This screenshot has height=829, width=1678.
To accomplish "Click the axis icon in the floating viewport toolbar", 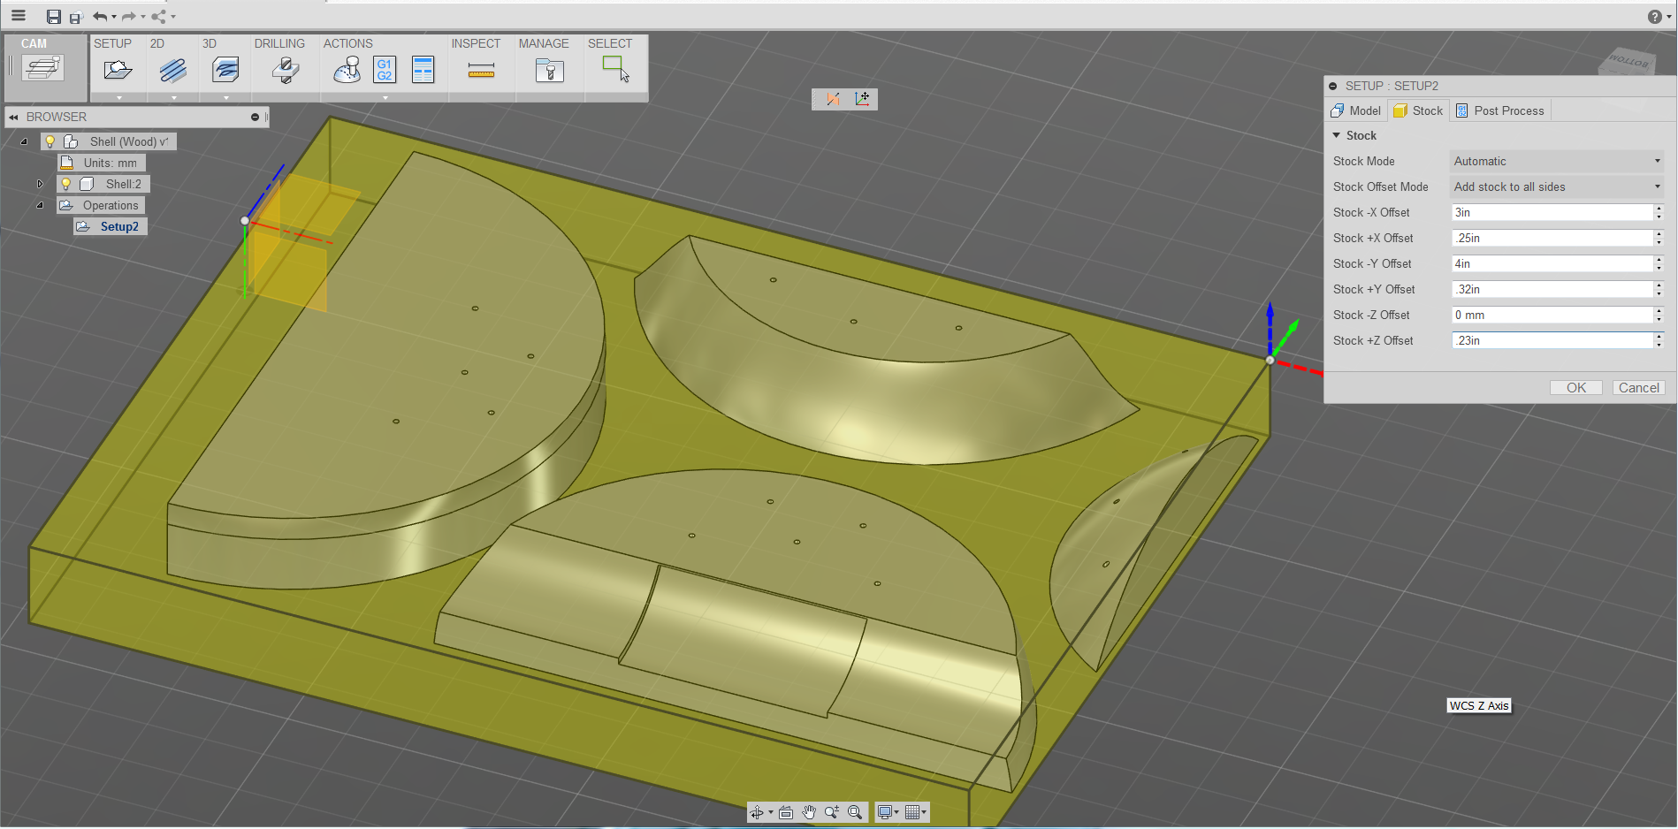I will 862,99.
